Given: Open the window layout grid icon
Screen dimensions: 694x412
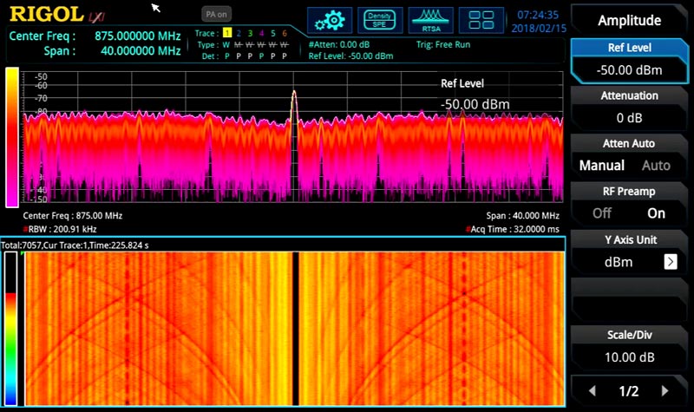Looking at the screenshot, I should click(481, 19).
